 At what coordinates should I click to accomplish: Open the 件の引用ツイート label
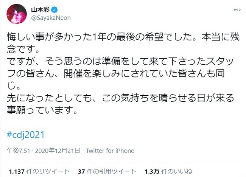(111, 171)
